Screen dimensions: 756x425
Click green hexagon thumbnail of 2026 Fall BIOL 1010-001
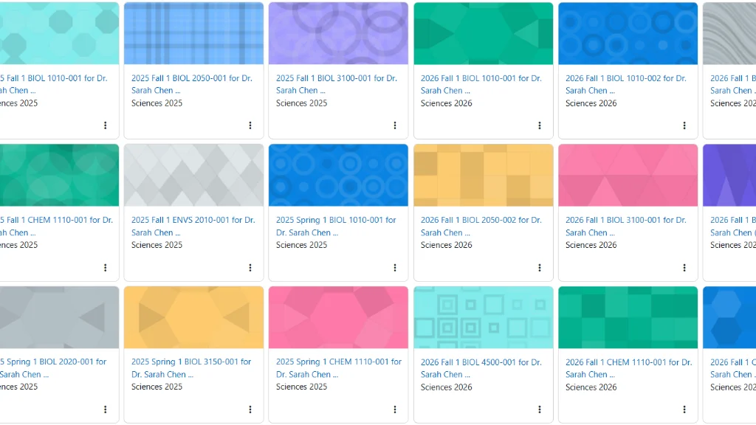click(x=484, y=33)
